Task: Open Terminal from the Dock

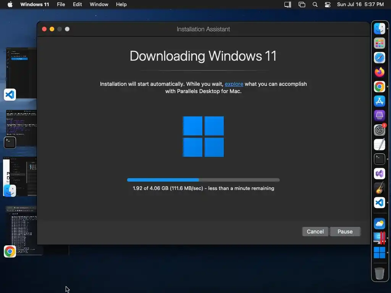Action: pos(379,159)
